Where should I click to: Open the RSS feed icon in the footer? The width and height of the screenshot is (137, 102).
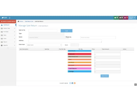pos(75,83)
